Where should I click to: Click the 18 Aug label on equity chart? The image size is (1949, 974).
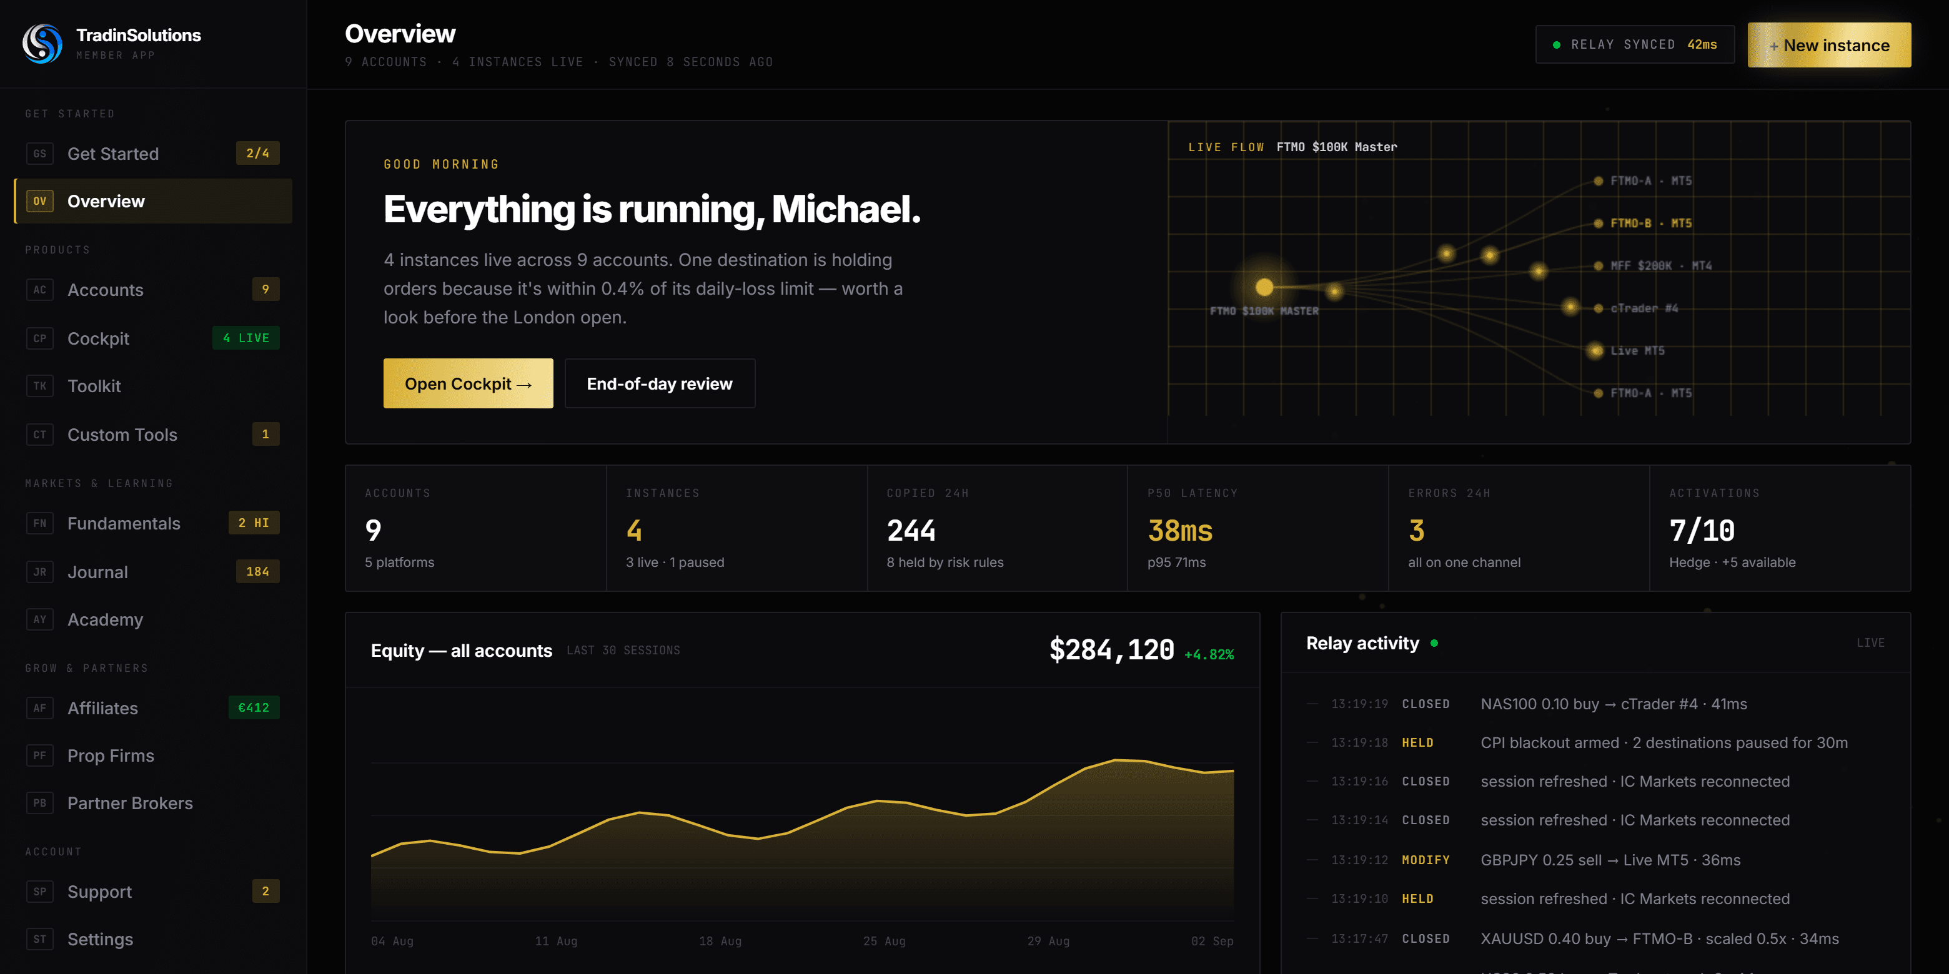tap(720, 941)
